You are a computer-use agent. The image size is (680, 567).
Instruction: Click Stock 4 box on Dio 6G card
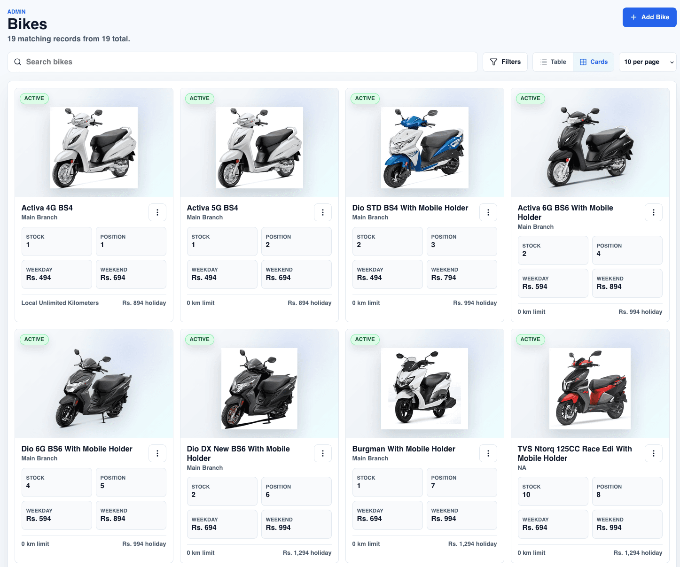(x=56, y=482)
